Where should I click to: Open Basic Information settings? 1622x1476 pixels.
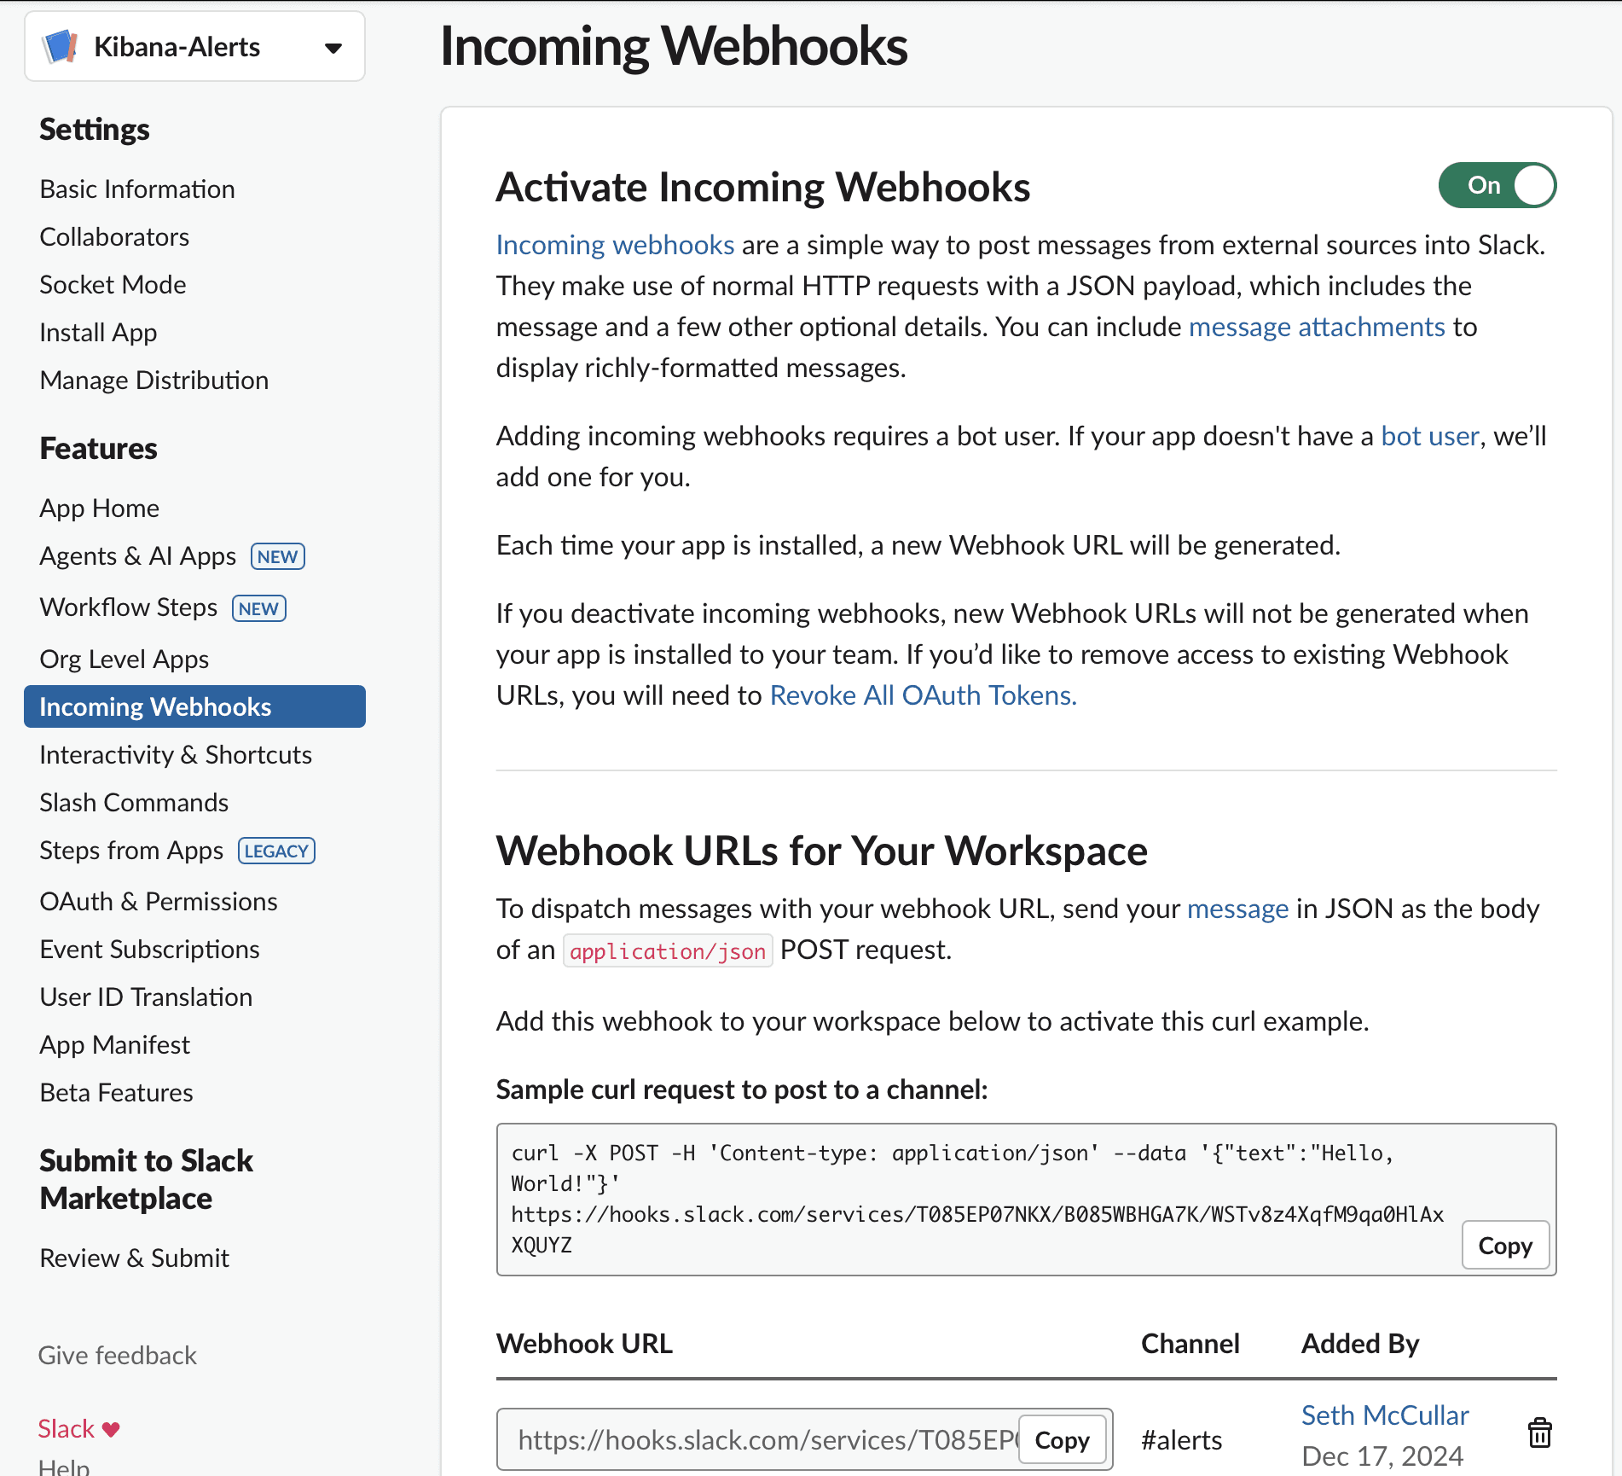coord(137,189)
